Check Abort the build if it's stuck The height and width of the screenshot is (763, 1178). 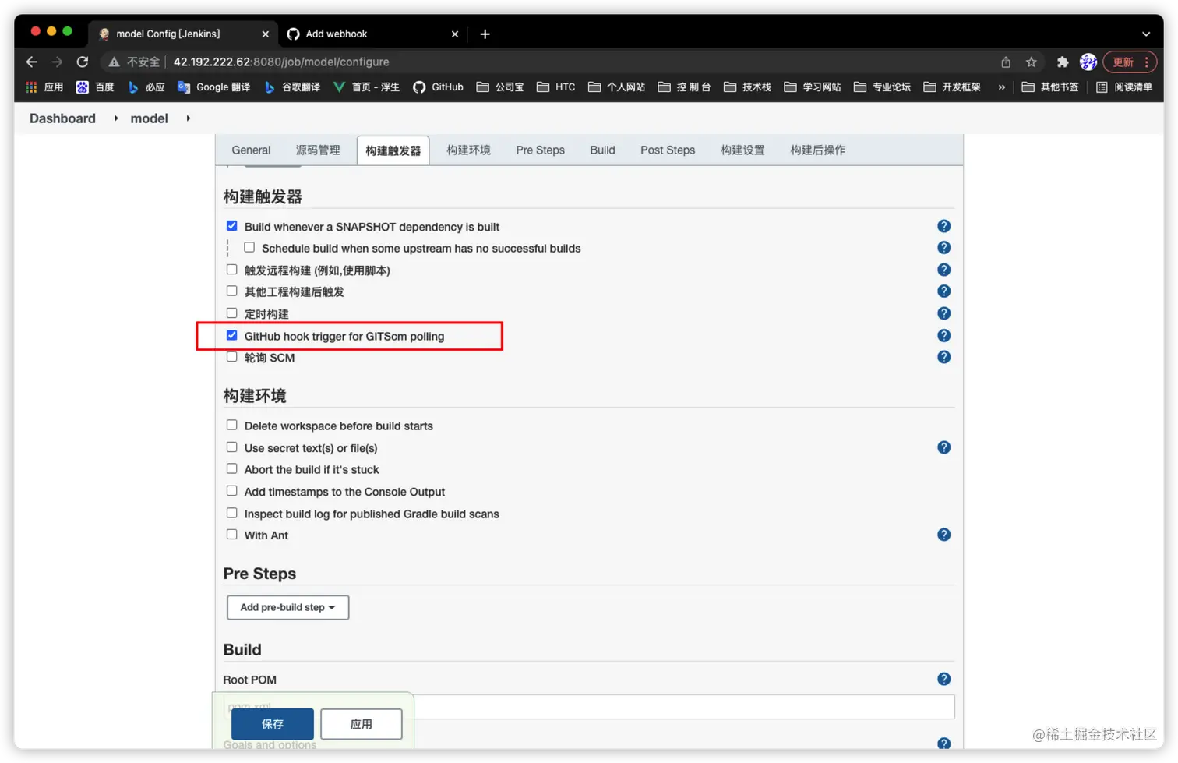tap(231, 468)
